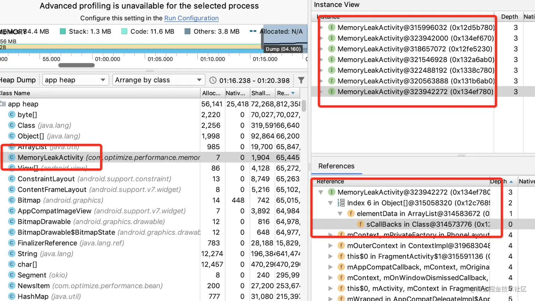Click the FinalizerReference class icon
Viewport: 535px width, 301px height.
click(12, 243)
